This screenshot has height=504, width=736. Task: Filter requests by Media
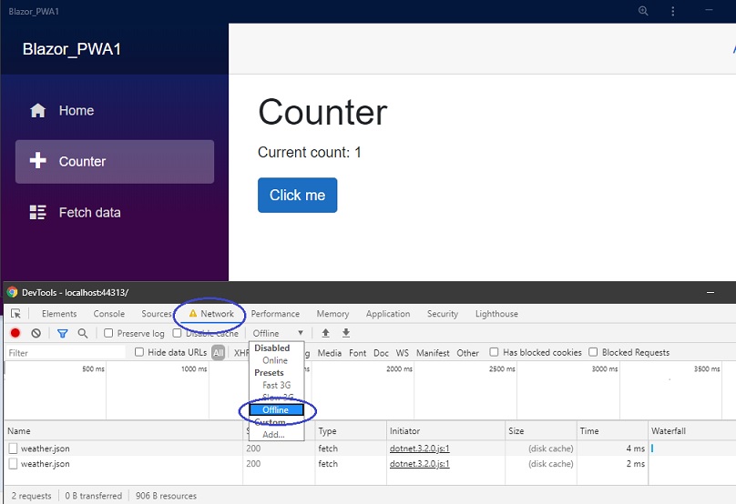pyautogui.click(x=330, y=353)
